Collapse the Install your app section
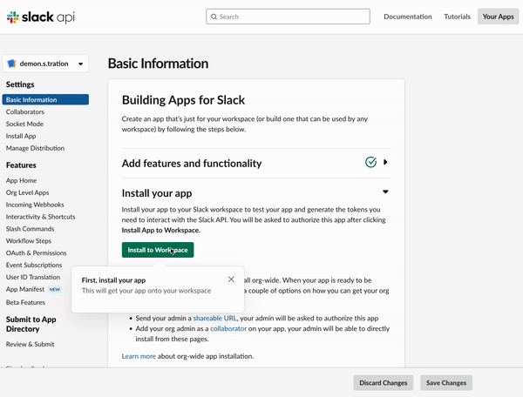This screenshot has height=397, width=523. [x=385, y=192]
